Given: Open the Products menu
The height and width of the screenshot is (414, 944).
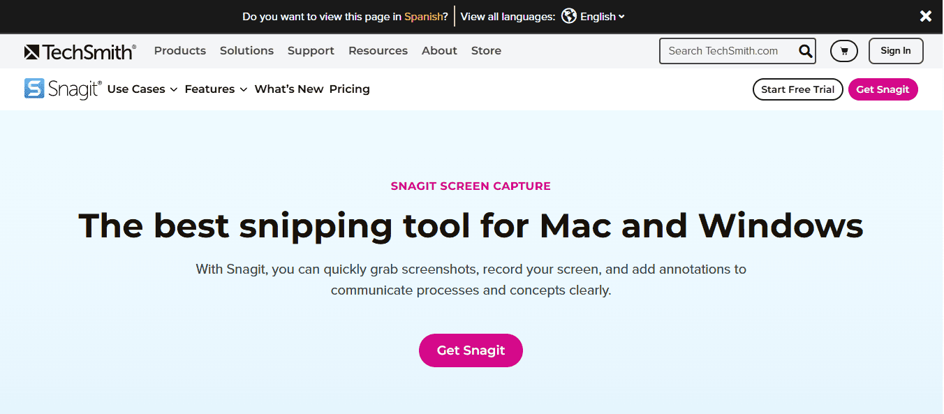Looking at the screenshot, I should [180, 51].
